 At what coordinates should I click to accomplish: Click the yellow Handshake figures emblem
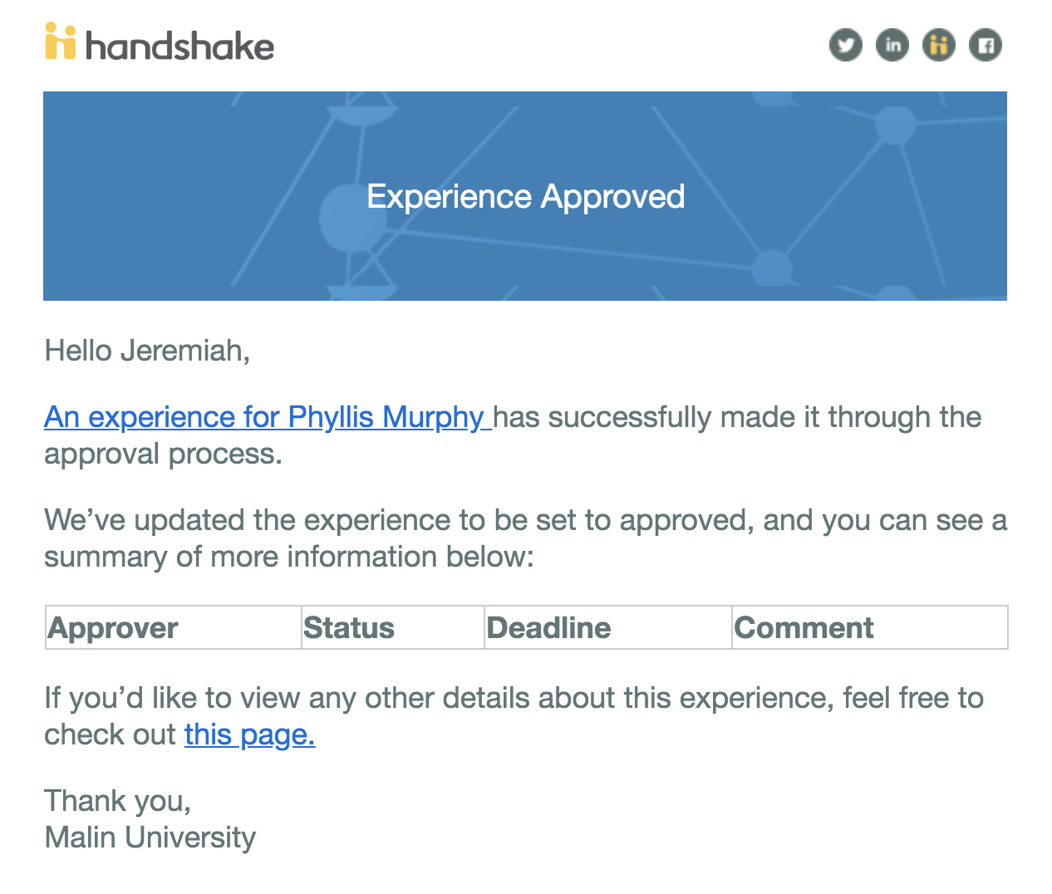[61, 42]
